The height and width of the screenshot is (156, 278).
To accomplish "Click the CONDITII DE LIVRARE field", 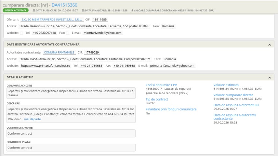I will [71, 134].
